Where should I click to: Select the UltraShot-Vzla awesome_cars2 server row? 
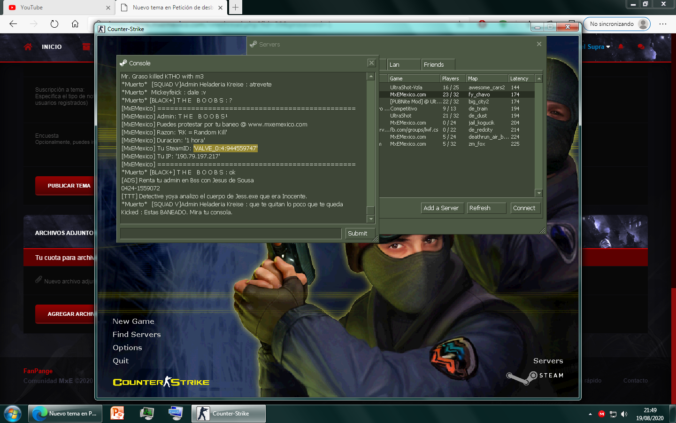coord(456,87)
